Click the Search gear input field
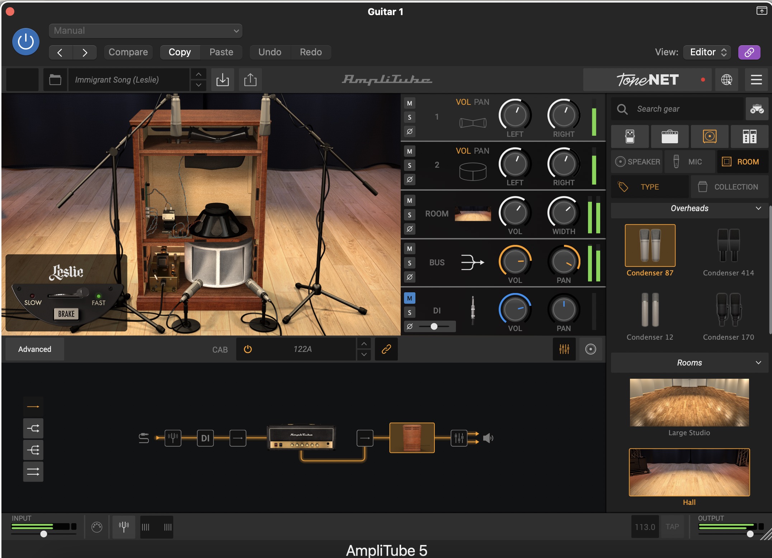 pos(678,109)
